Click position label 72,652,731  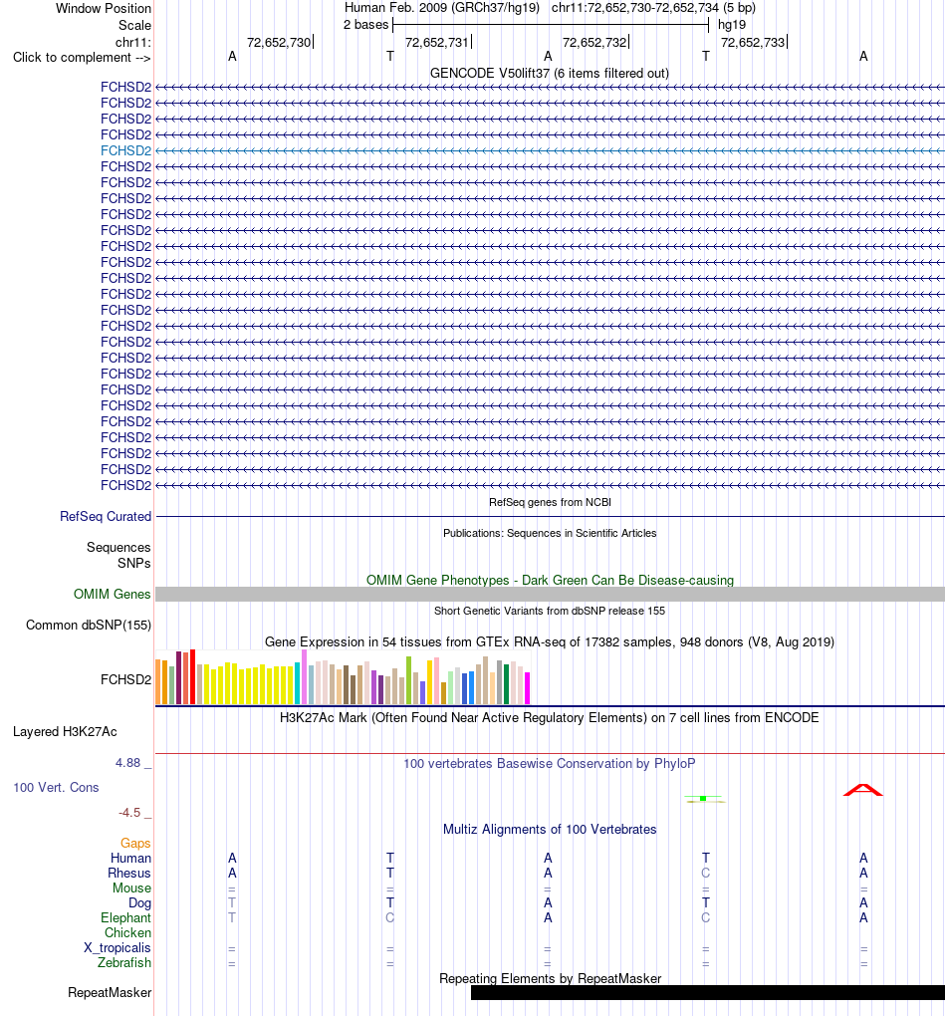tap(437, 42)
